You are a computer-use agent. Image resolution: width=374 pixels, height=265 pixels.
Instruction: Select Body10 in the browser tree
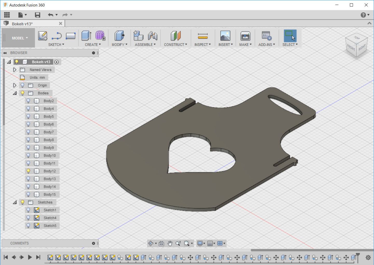(x=50, y=155)
